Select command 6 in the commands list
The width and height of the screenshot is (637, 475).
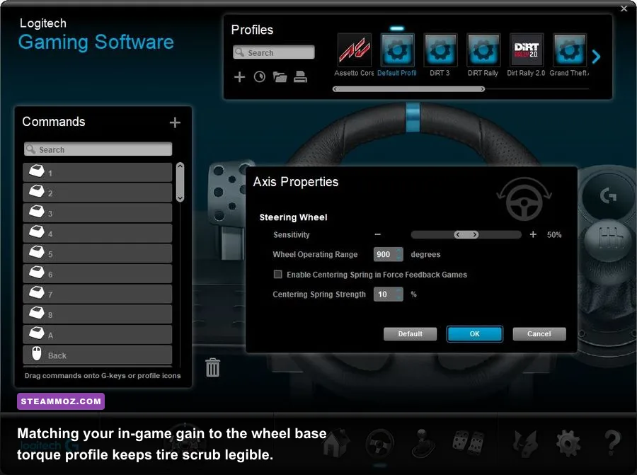[98, 274]
